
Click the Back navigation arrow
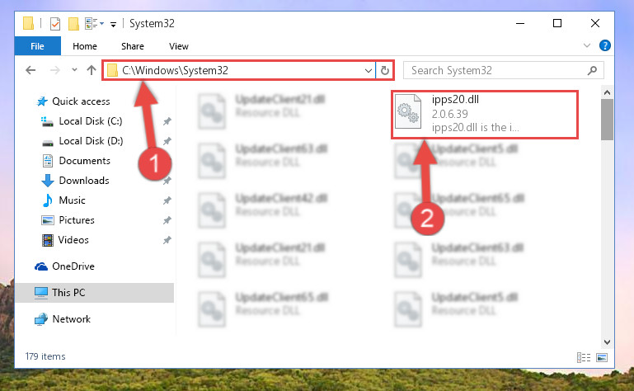tap(31, 70)
